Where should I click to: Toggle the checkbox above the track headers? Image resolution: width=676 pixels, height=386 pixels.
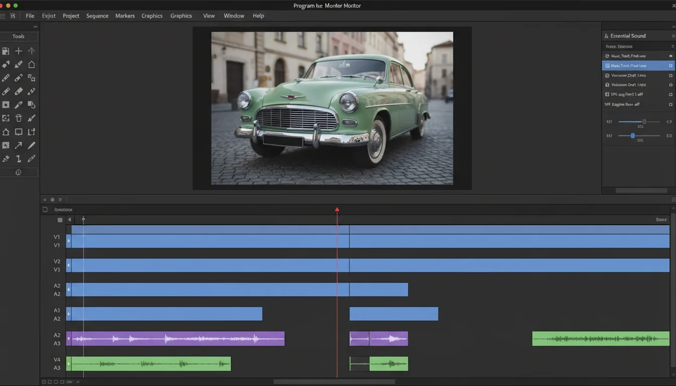pos(45,210)
